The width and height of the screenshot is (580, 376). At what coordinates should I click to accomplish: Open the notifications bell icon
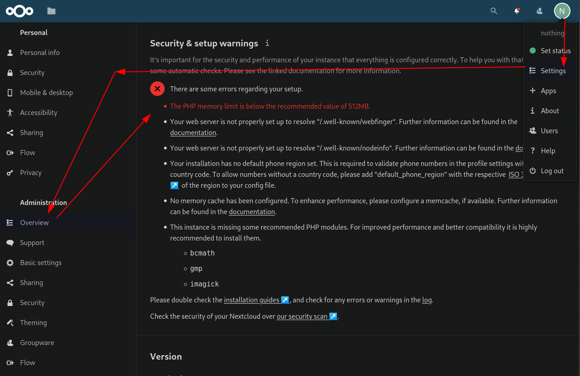(517, 11)
